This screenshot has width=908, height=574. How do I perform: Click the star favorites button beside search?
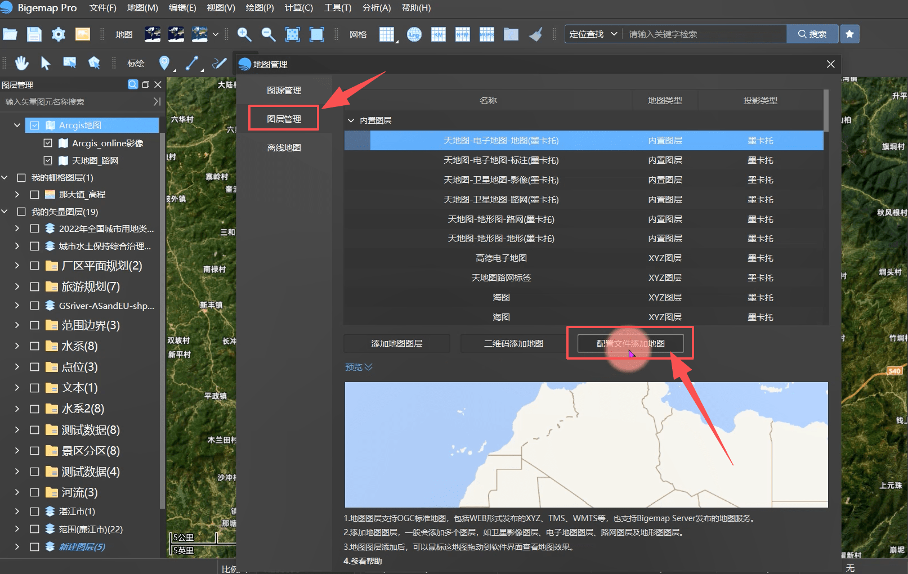click(850, 34)
